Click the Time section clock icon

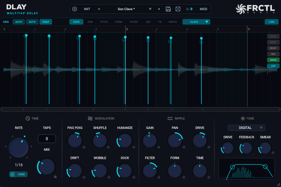tap(28, 119)
